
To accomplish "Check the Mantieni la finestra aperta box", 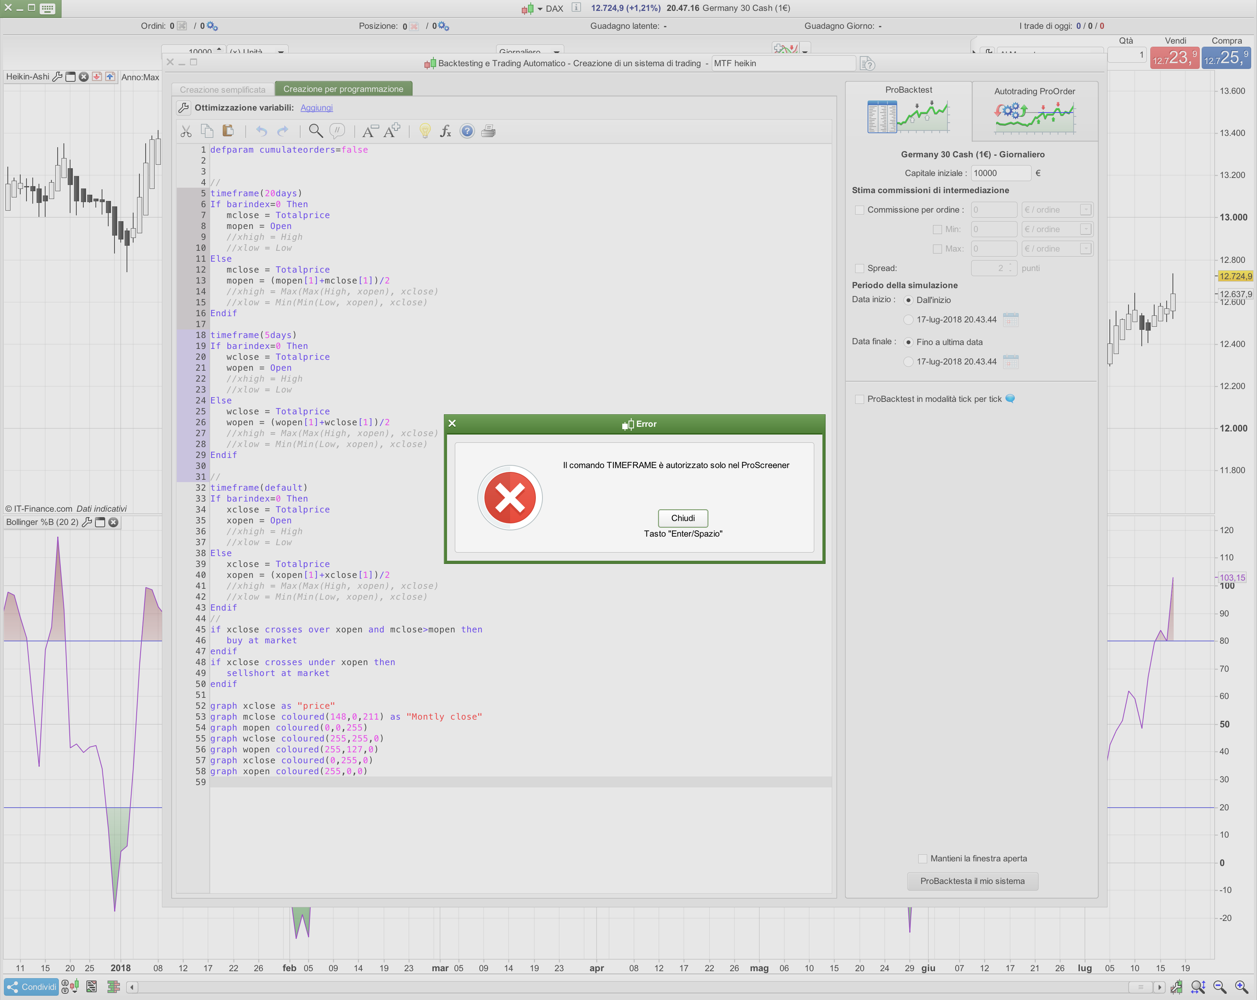I will pyautogui.click(x=923, y=858).
